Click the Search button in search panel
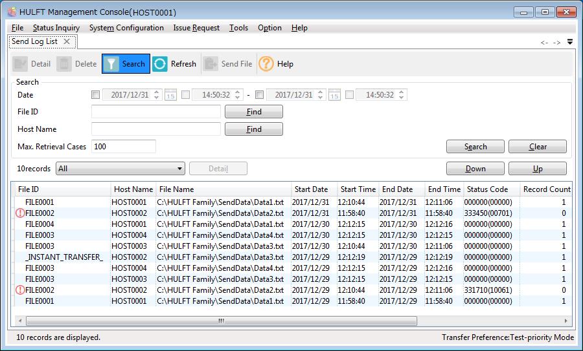 tap(475, 147)
